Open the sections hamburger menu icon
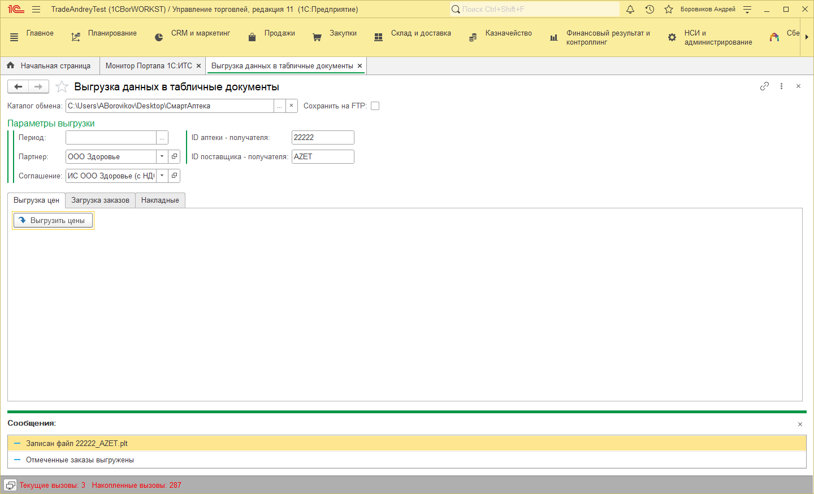 point(14,37)
